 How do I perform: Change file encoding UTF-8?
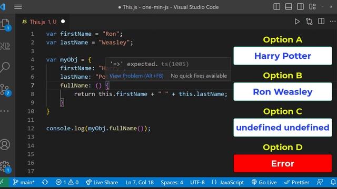click(x=197, y=182)
